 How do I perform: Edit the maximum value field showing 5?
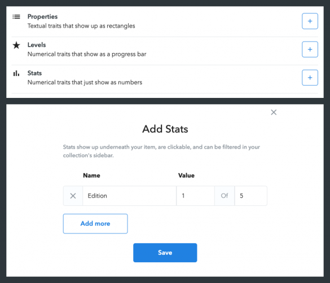tap(251, 196)
